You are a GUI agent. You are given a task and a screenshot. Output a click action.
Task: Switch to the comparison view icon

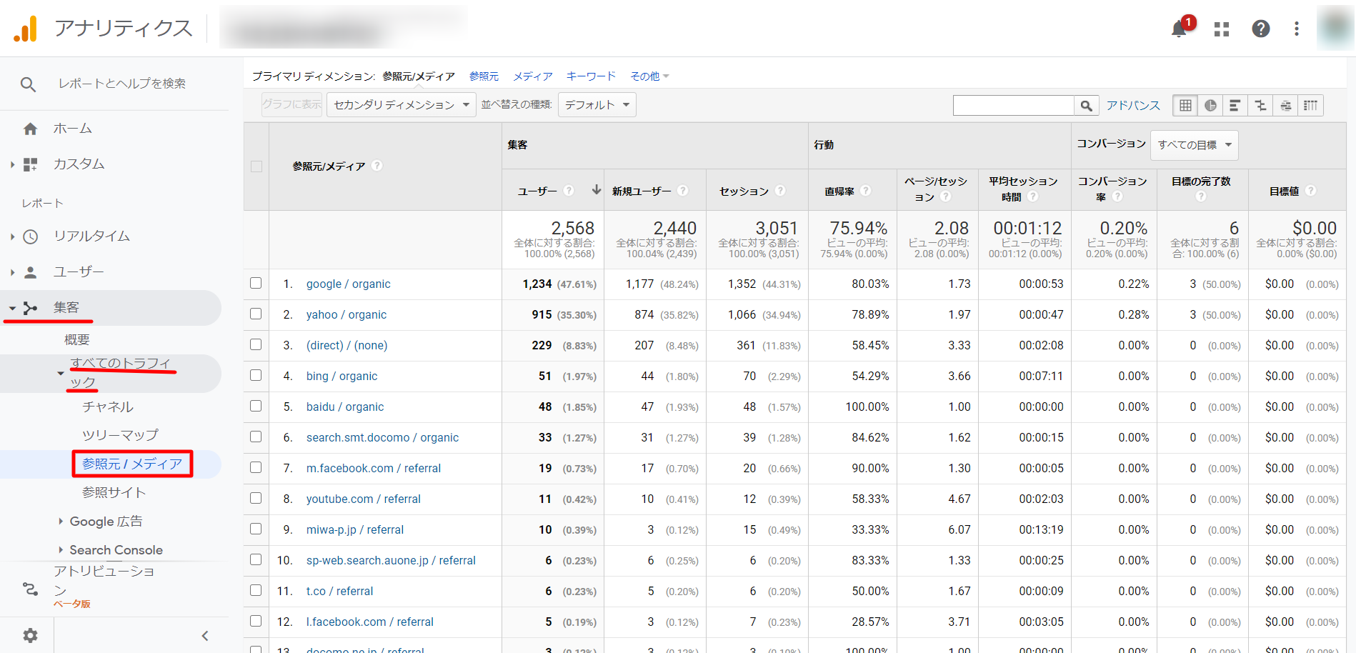tap(1260, 106)
